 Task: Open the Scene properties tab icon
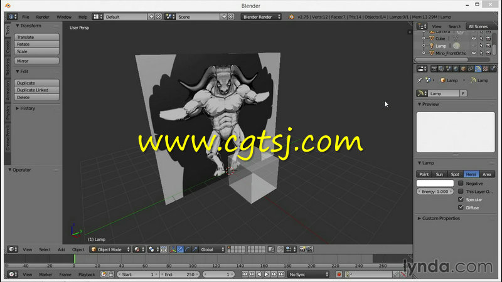(x=449, y=69)
